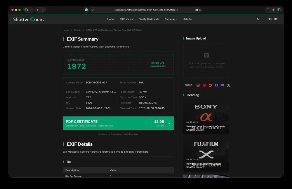
Task: Show the tab overview icon
Action: pyautogui.click(x=279, y=10)
